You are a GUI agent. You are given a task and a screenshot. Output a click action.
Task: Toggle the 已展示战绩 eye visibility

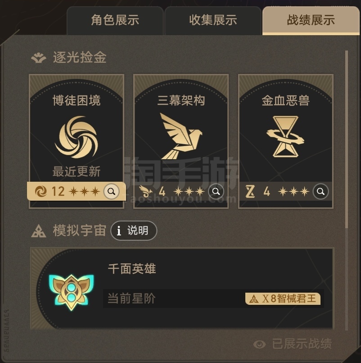point(260,344)
